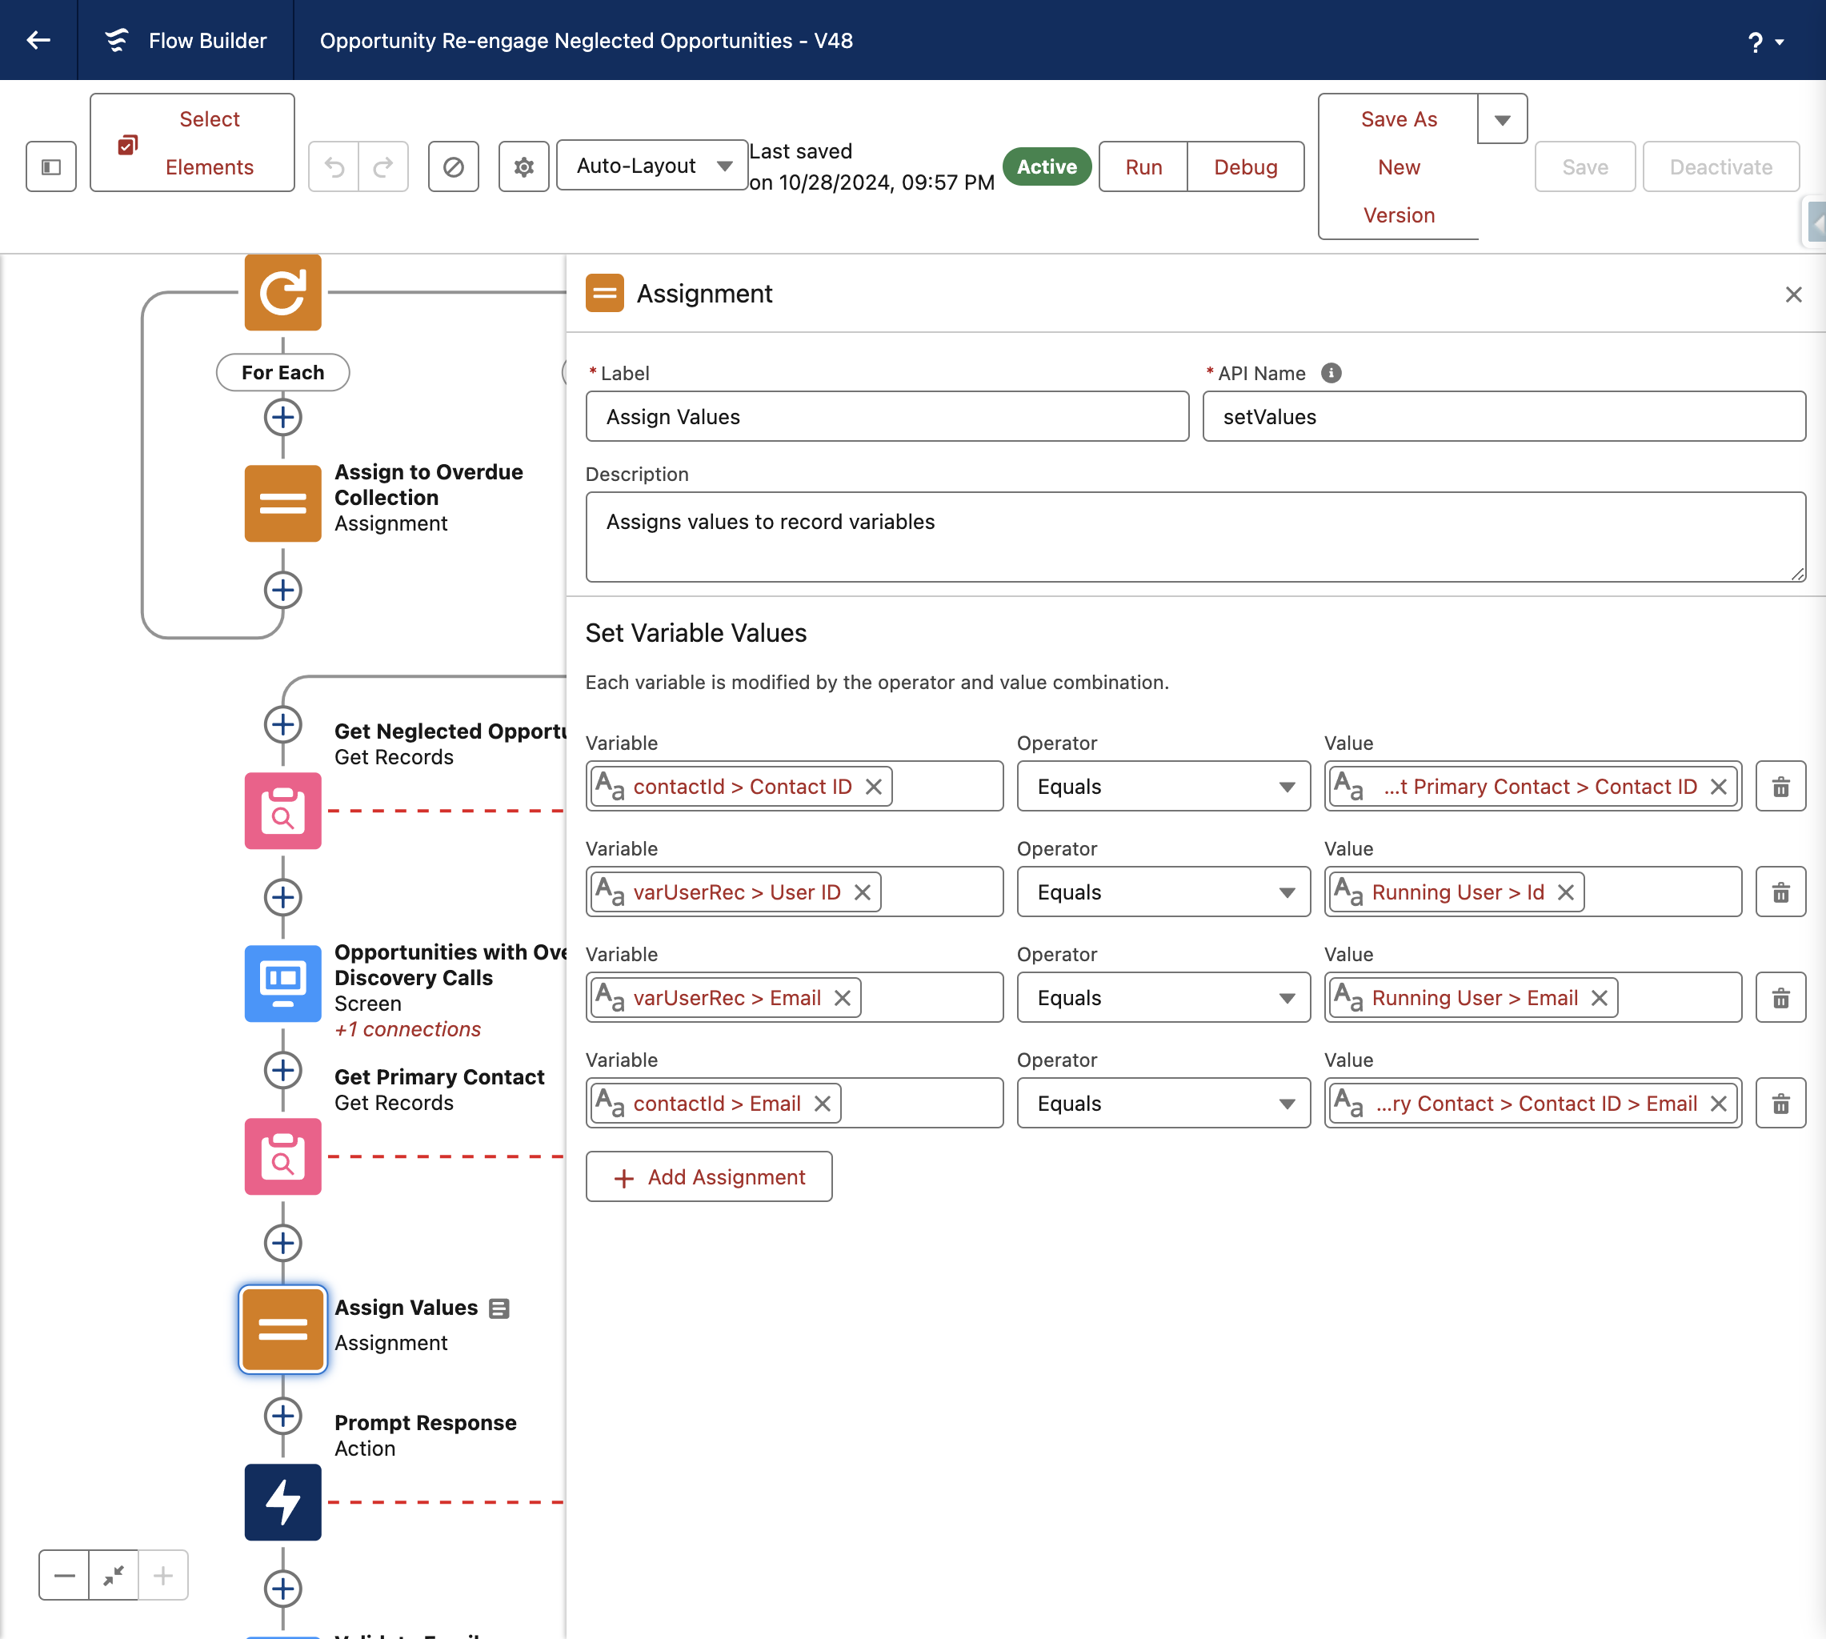1826x1639 pixels.
Task: Click Select Elements button
Action: pyautogui.click(x=192, y=142)
